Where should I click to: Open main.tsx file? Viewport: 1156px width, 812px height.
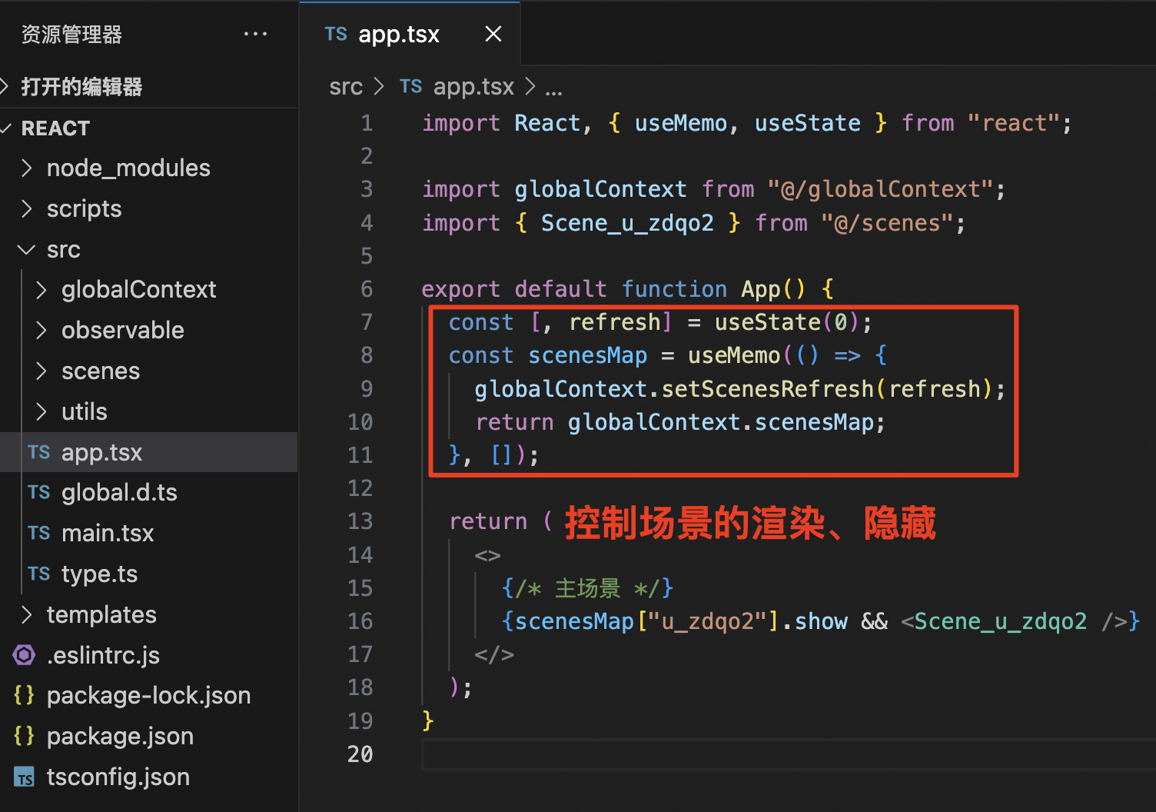click(x=148, y=533)
